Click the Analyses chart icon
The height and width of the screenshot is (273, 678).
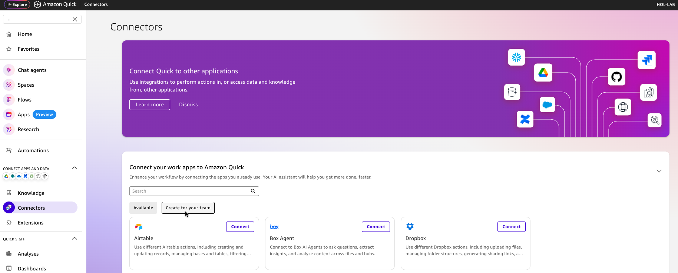click(9, 254)
